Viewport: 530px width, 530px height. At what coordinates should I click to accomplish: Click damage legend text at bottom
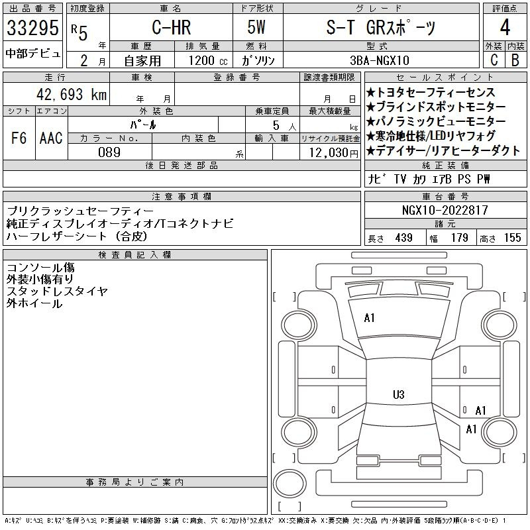tap(255, 521)
